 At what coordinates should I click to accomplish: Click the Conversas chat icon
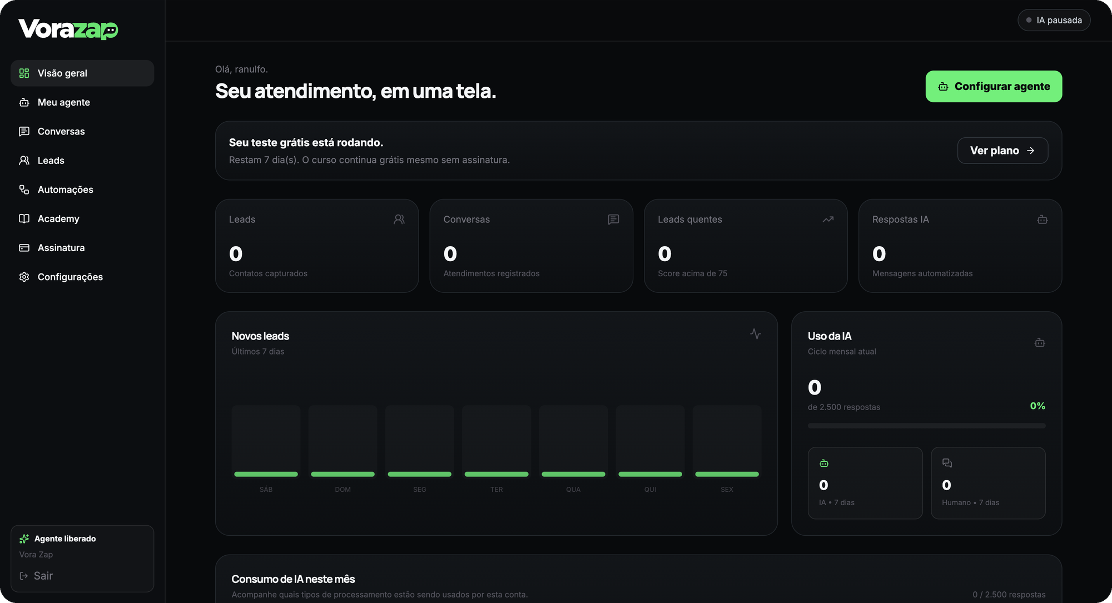pyautogui.click(x=24, y=131)
